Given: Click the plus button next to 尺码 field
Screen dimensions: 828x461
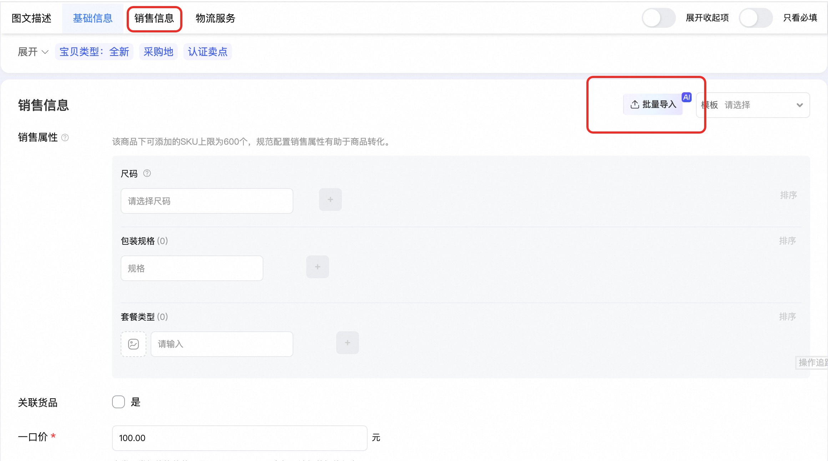Looking at the screenshot, I should pyautogui.click(x=330, y=200).
